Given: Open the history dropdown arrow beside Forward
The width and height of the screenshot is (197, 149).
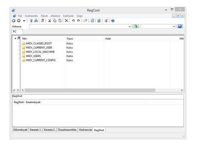Looking at the screenshot, I should coord(24,21).
